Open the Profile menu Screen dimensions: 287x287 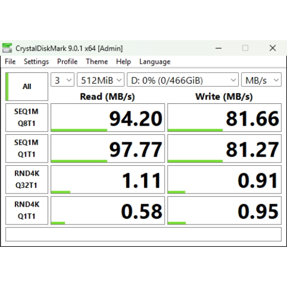[x=67, y=61]
